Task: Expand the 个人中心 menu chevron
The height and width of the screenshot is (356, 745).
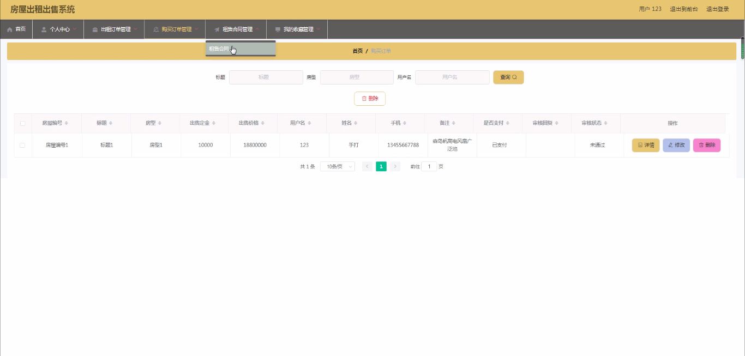Action: click(75, 29)
